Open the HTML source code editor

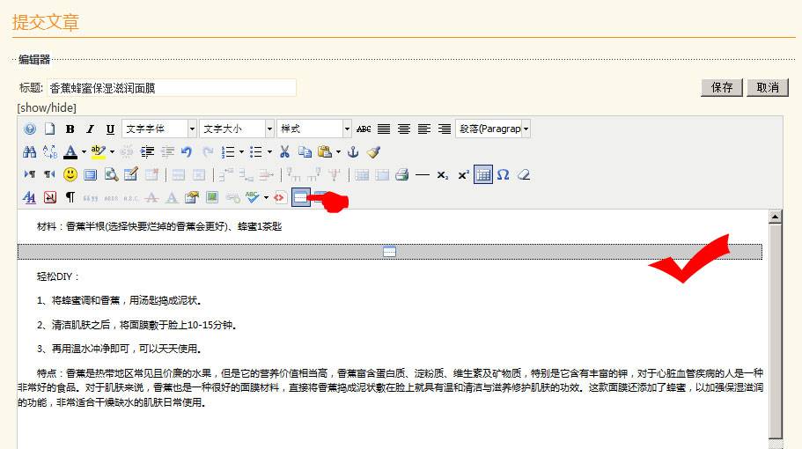(279, 197)
